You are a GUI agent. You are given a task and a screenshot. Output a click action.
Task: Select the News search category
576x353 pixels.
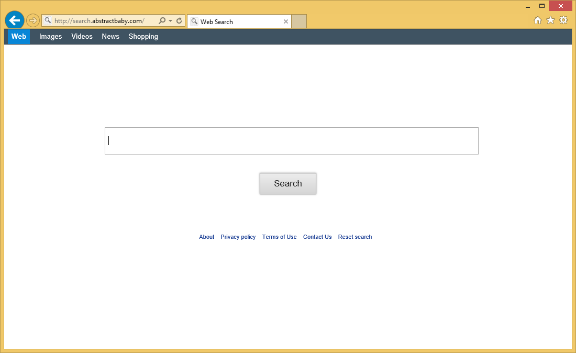tap(110, 37)
